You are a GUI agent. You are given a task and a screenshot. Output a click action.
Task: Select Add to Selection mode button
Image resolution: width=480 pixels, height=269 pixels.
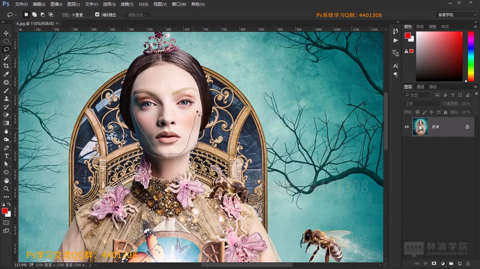tap(34, 14)
